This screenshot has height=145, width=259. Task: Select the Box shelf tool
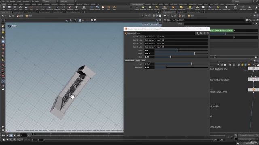pos(4,8)
